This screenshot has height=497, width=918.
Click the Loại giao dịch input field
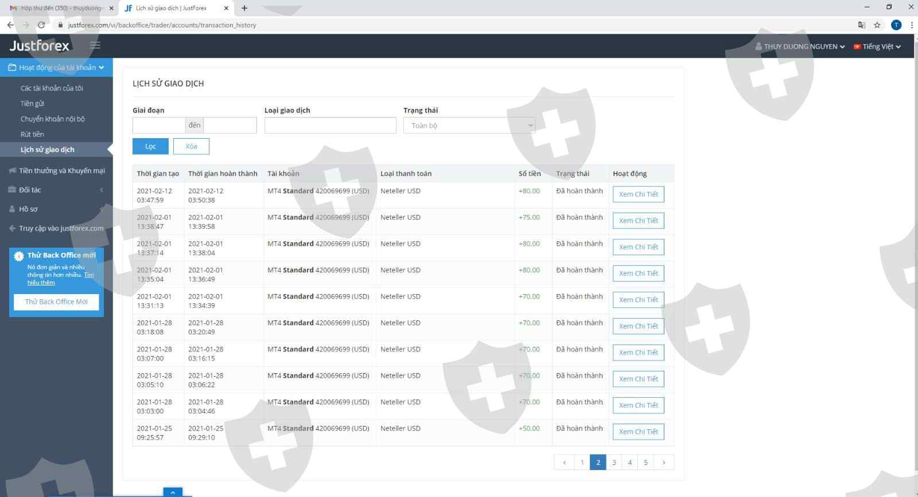tap(330, 126)
